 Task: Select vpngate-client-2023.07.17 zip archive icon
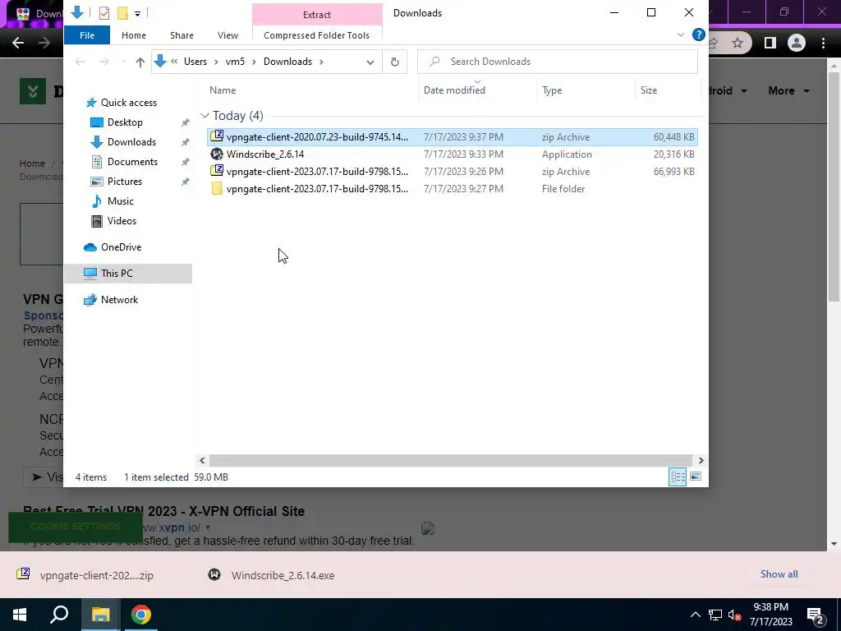coord(217,171)
